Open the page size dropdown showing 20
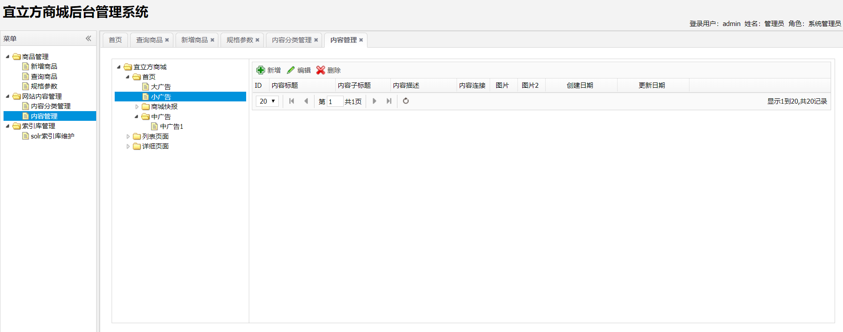843x332 pixels. tap(267, 101)
